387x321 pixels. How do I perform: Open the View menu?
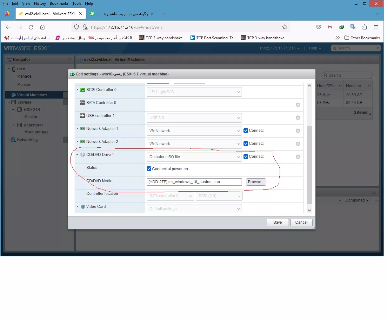[26, 3]
